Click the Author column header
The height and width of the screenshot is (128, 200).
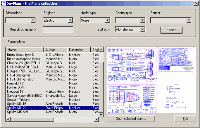point(55,50)
